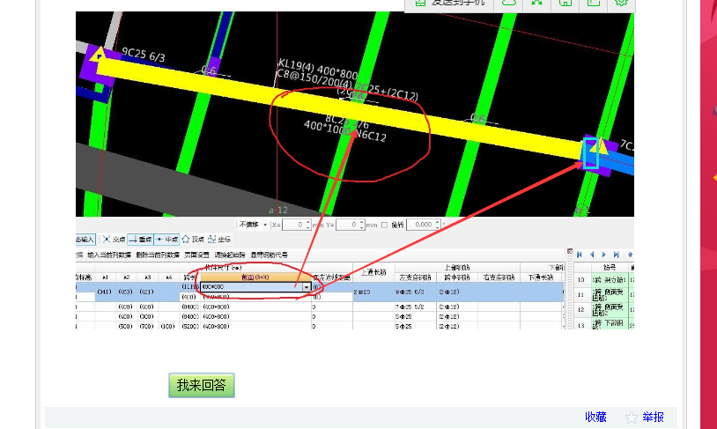The height and width of the screenshot is (429, 717).
Task: Click the 删除当前列数据 menu item
Action: click(156, 255)
